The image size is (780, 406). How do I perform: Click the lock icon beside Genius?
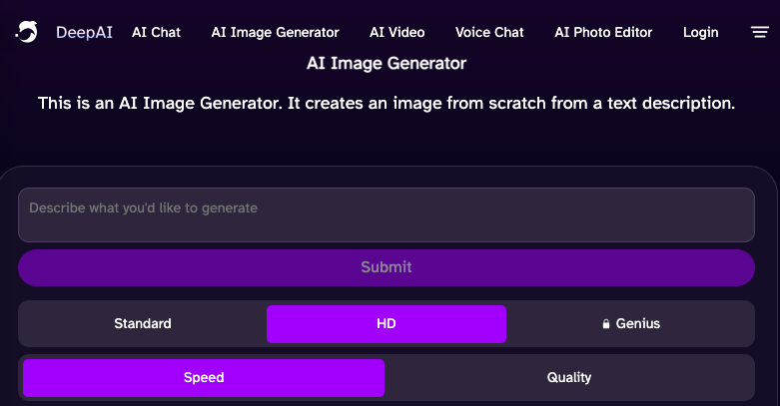click(606, 324)
